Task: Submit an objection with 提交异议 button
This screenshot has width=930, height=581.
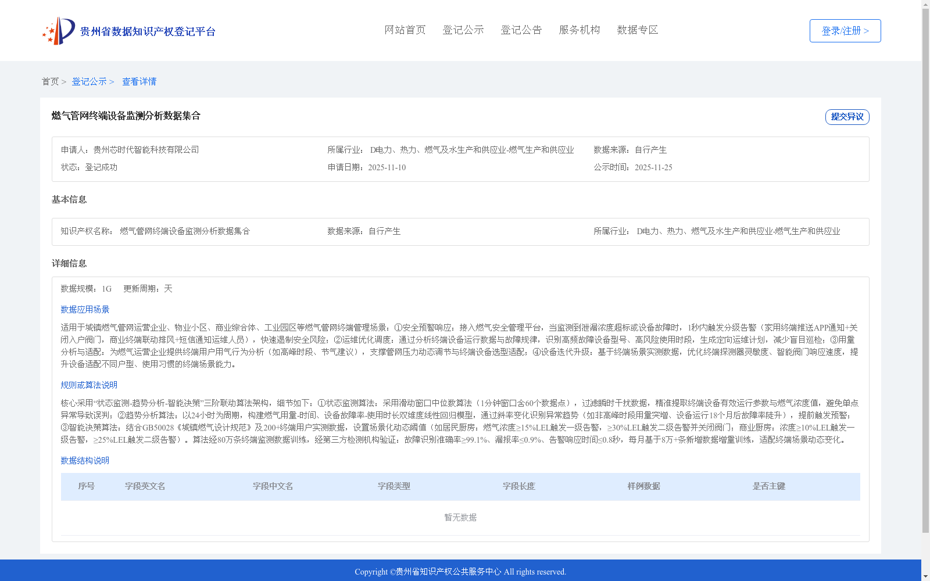Action: point(847,117)
